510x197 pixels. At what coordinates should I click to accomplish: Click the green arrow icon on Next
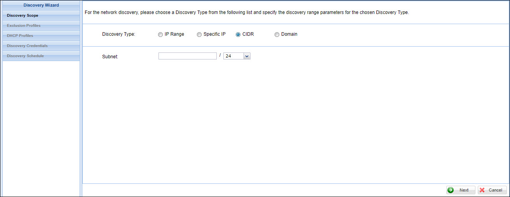(x=451, y=190)
